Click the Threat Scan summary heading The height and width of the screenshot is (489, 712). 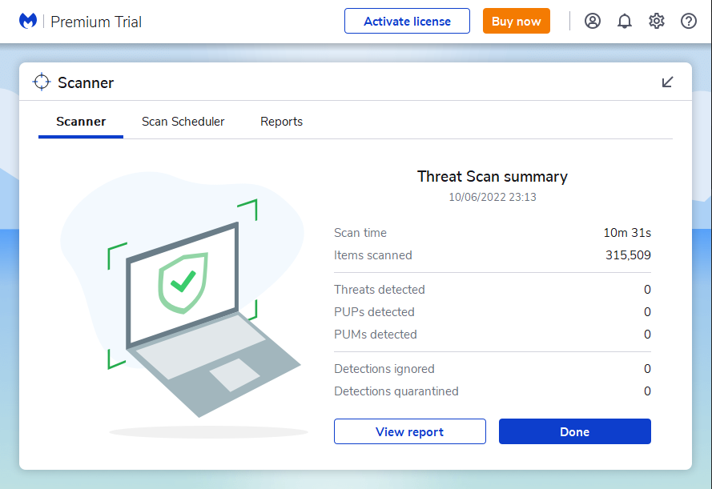coord(492,177)
